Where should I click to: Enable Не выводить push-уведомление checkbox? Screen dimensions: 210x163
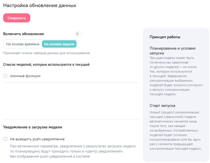5,139
